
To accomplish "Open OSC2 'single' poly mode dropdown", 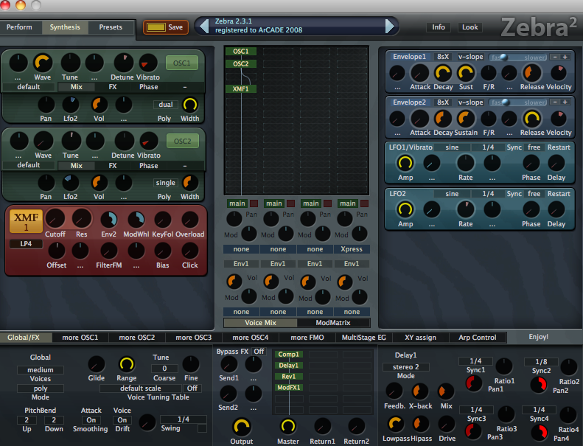I will coord(165,183).
